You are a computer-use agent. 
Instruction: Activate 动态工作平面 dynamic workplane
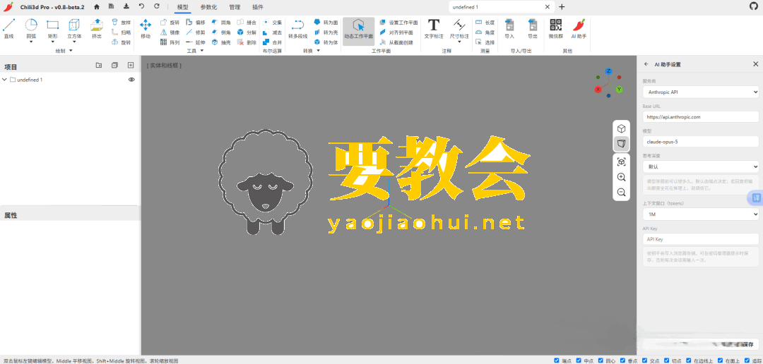359,31
